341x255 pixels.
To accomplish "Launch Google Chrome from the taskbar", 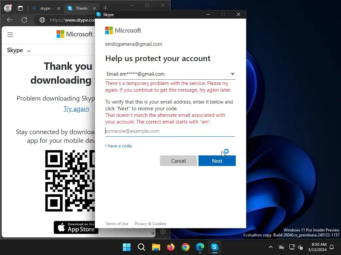I will click(x=185, y=247).
